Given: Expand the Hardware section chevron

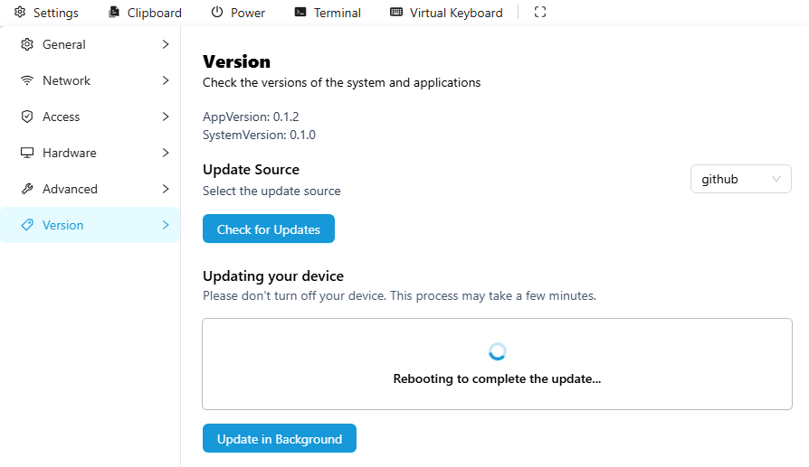Looking at the screenshot, I should coord(166,153).
